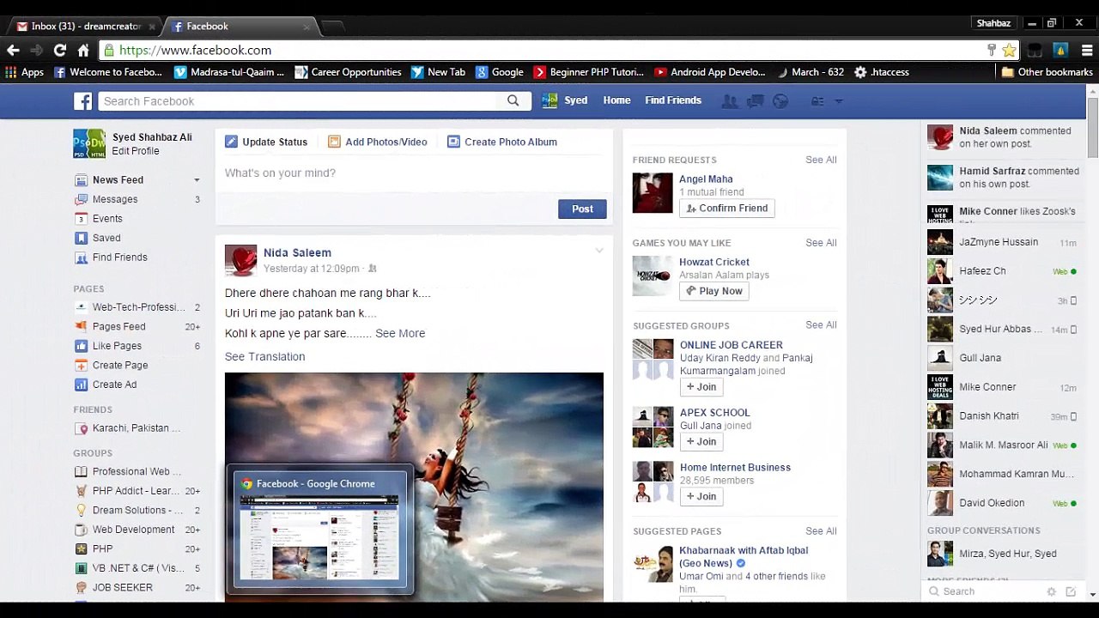
Task: Click the Shahbaz Chrome profile button
Action: click(x=993, y=23)
